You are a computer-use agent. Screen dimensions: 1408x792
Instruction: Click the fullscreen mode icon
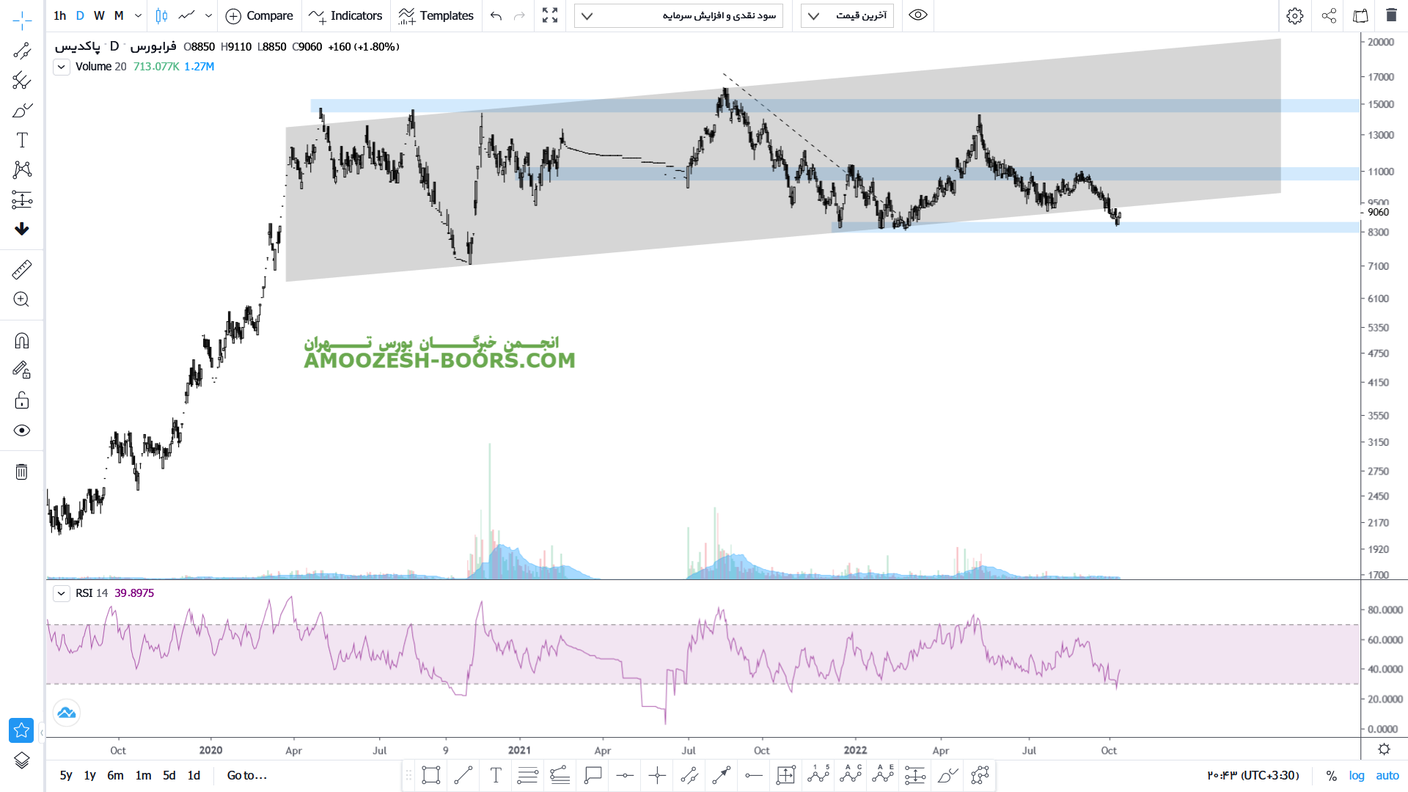[x=550, y=15]
